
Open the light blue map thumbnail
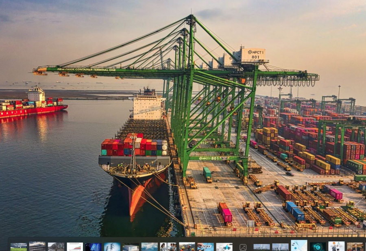299,246
